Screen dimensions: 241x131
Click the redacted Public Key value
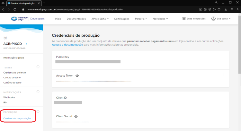[88, 62]
